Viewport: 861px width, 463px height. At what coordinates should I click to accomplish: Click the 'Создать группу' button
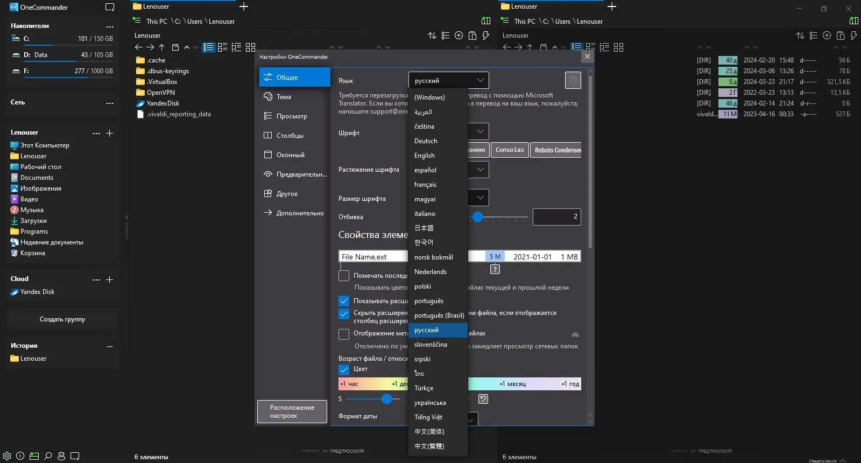click(62, 319)
